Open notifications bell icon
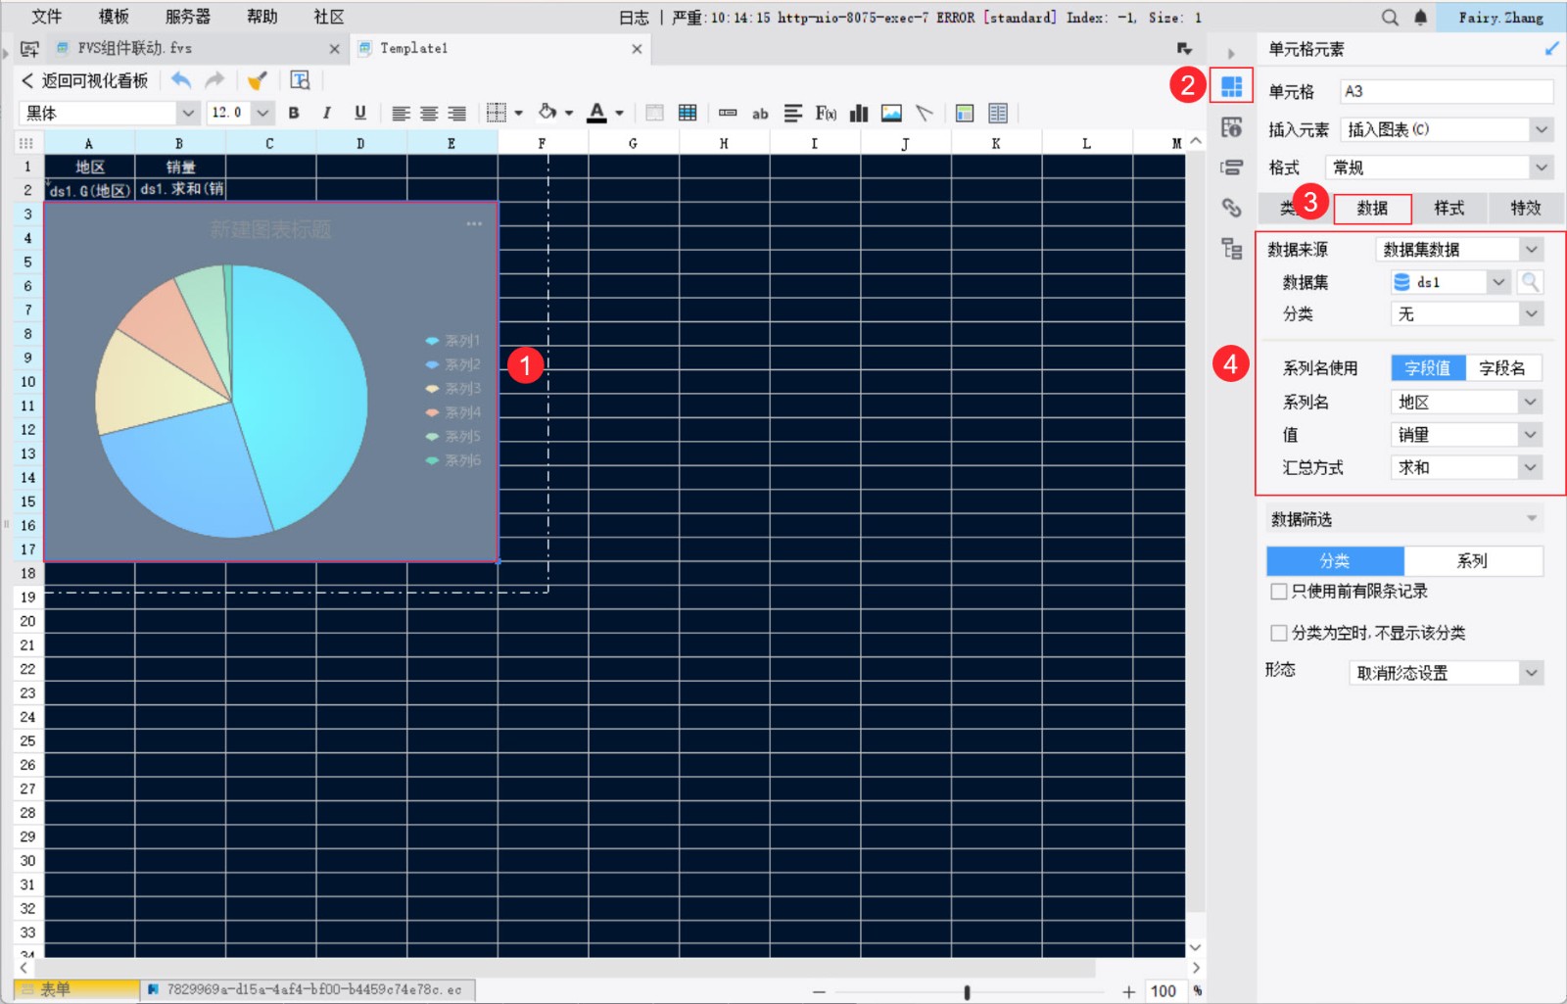1567x1004 pixels. [x=1420, y=17]
